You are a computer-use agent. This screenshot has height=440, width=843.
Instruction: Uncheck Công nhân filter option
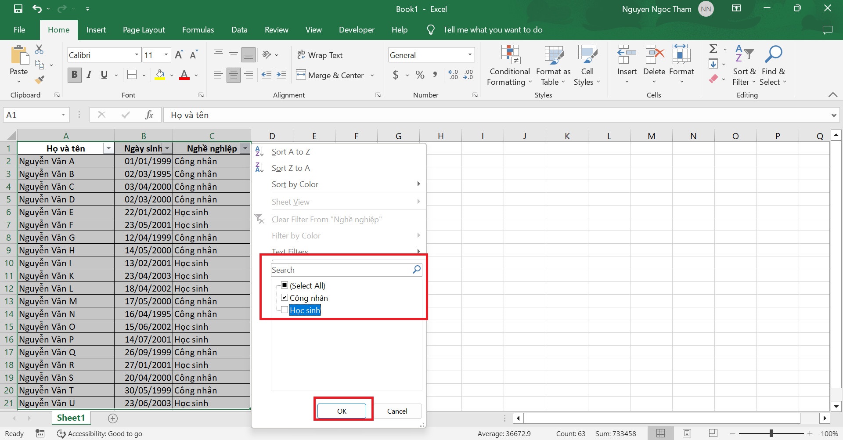click(285, 298)
